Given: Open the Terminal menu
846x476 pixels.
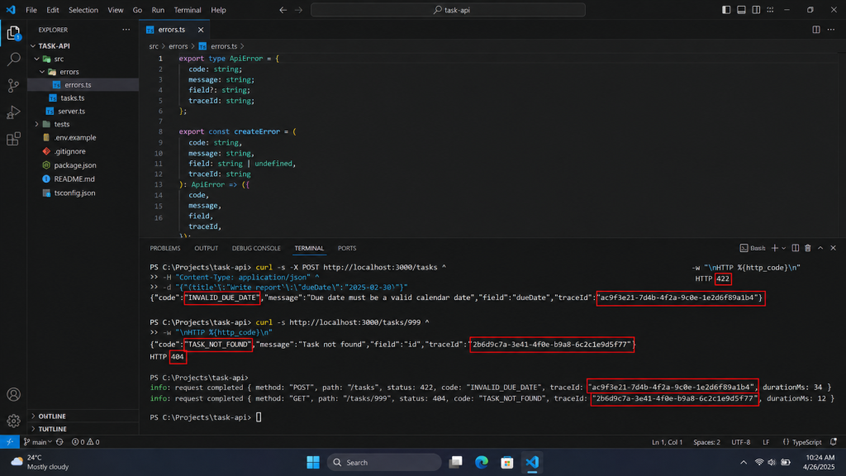Looking at the screenshot, I should click(x=188, y=10).
